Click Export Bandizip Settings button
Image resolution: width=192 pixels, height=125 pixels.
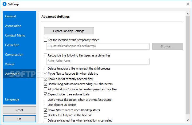pos(69,31)
